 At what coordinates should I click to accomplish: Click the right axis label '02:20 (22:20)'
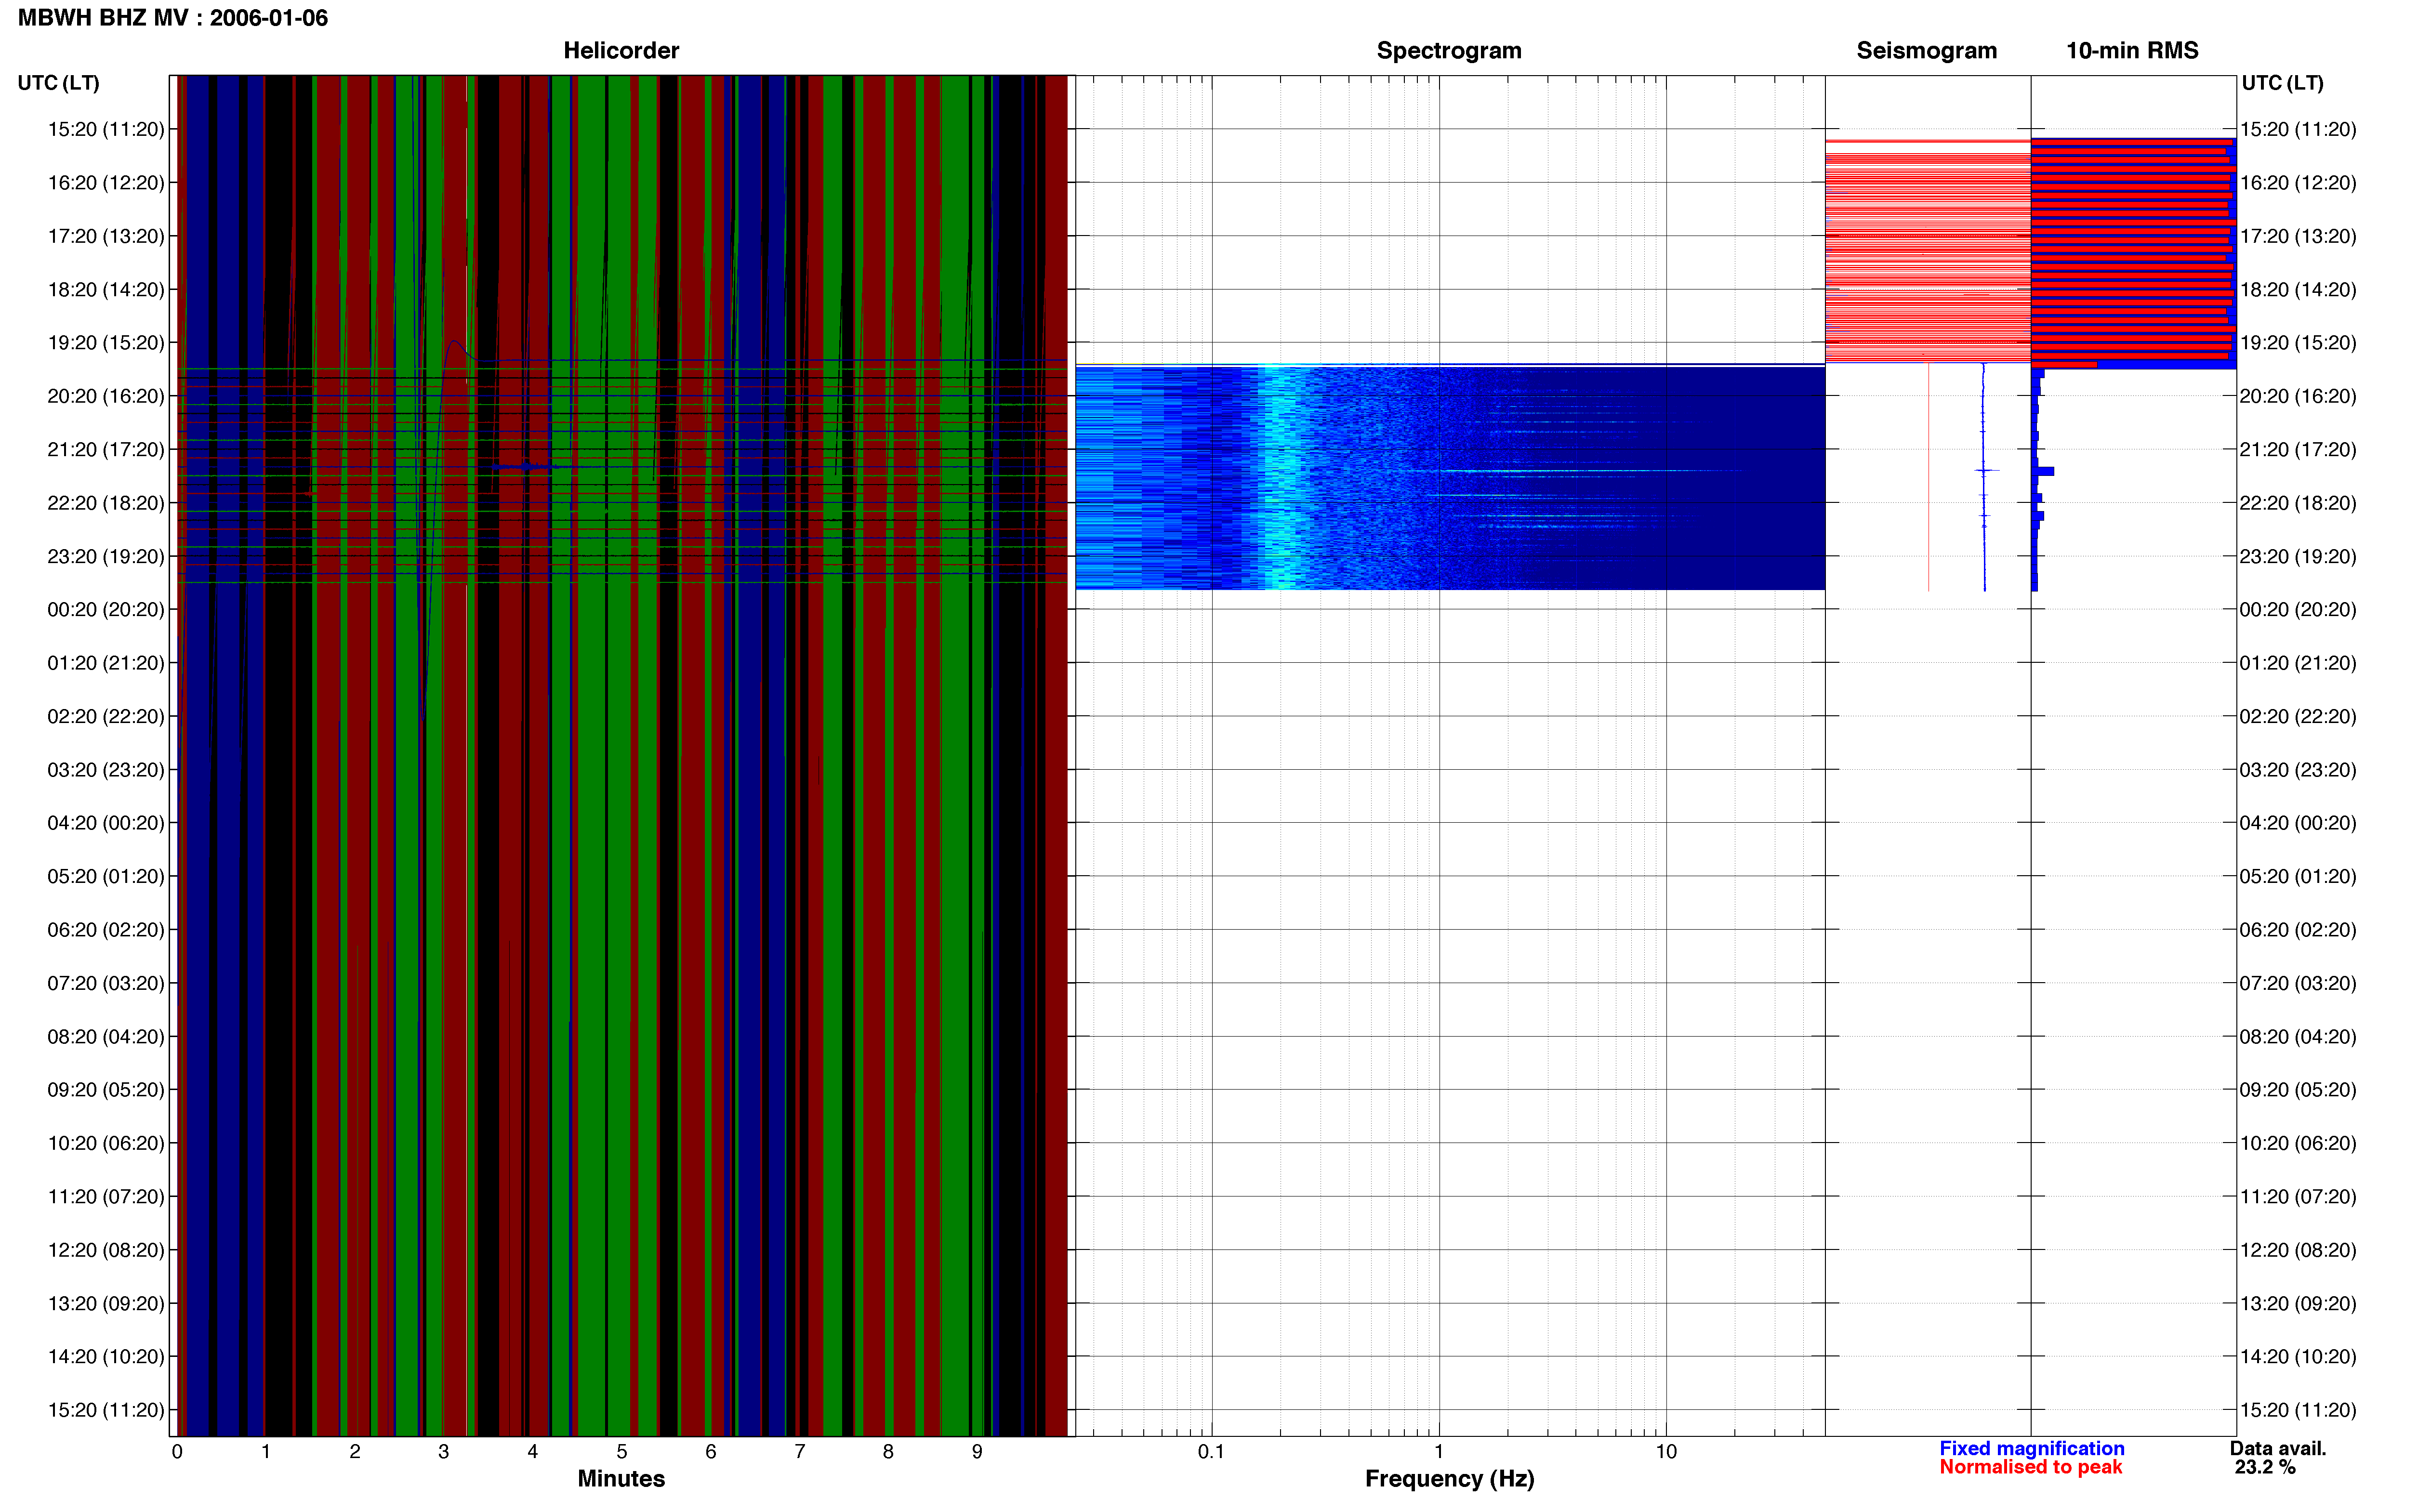(2298, 717)
